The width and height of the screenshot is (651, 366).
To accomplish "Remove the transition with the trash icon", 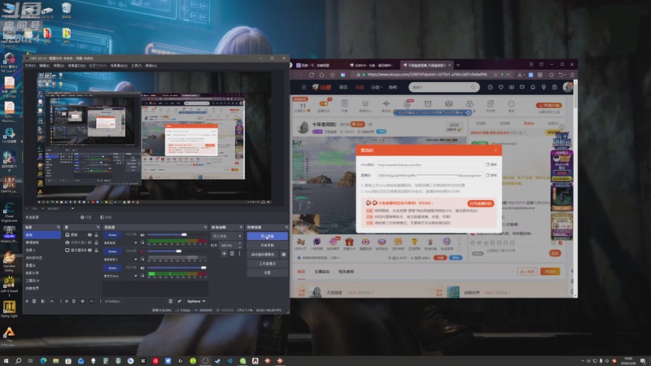I will [232, 254].
